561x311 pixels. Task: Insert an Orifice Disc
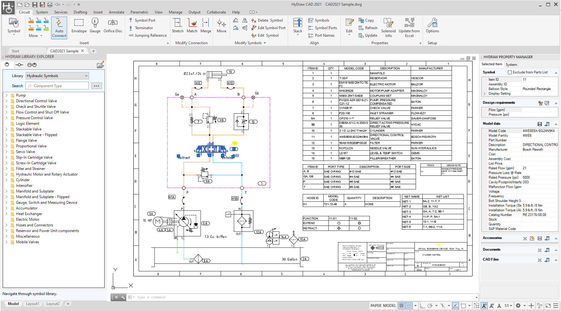113,26
